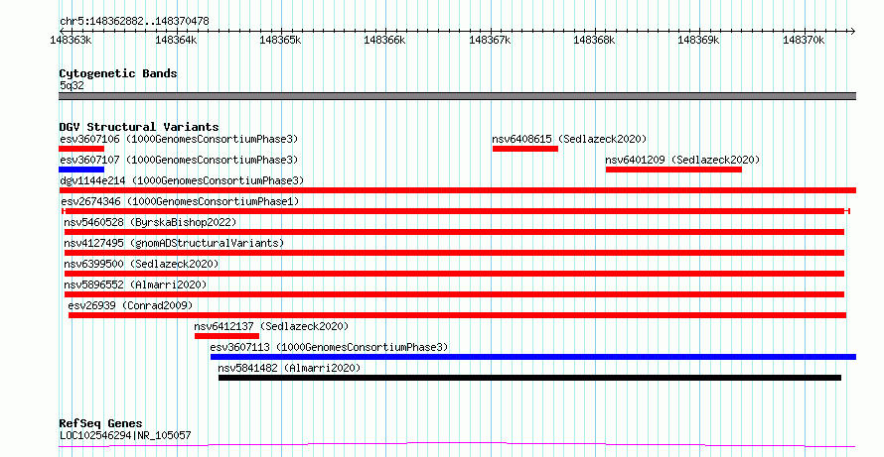
Task: Click the 148365k ruler position
Action: tap(280, 41)
